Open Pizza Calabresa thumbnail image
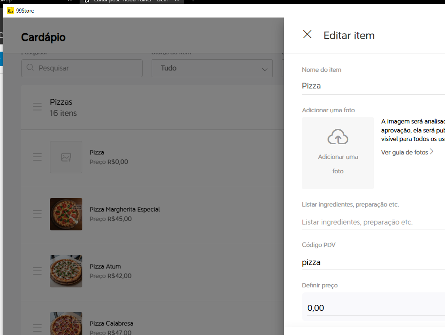The height and width of the screenshot is (335, 445). 66,324
